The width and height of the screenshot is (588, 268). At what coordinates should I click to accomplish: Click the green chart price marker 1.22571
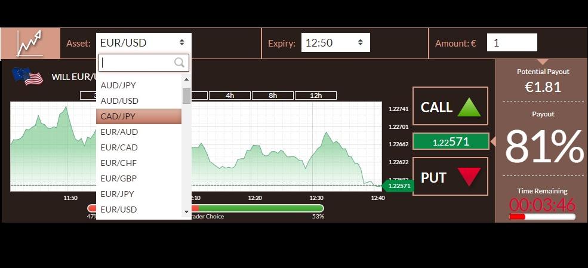point(398,186)
